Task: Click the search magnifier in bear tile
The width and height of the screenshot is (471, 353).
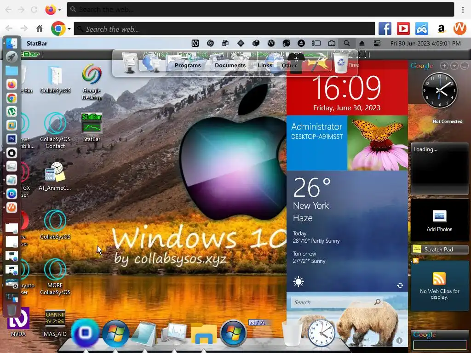Action: (377, 302)
